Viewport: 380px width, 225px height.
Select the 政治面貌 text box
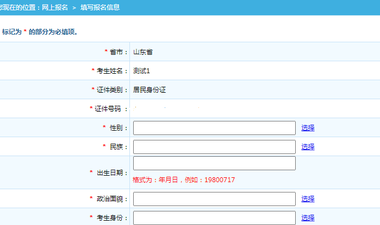(x=214, y=199)
